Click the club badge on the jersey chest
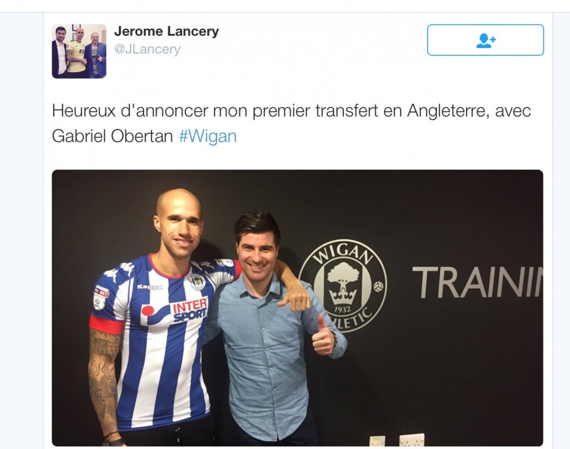The width and height of the screenshot is (570, 449). tap(198, 282)
